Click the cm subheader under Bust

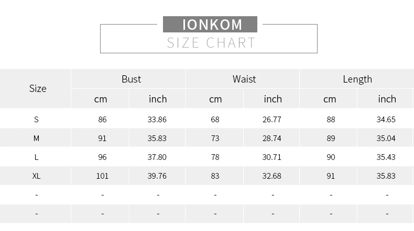coord(101,99)
